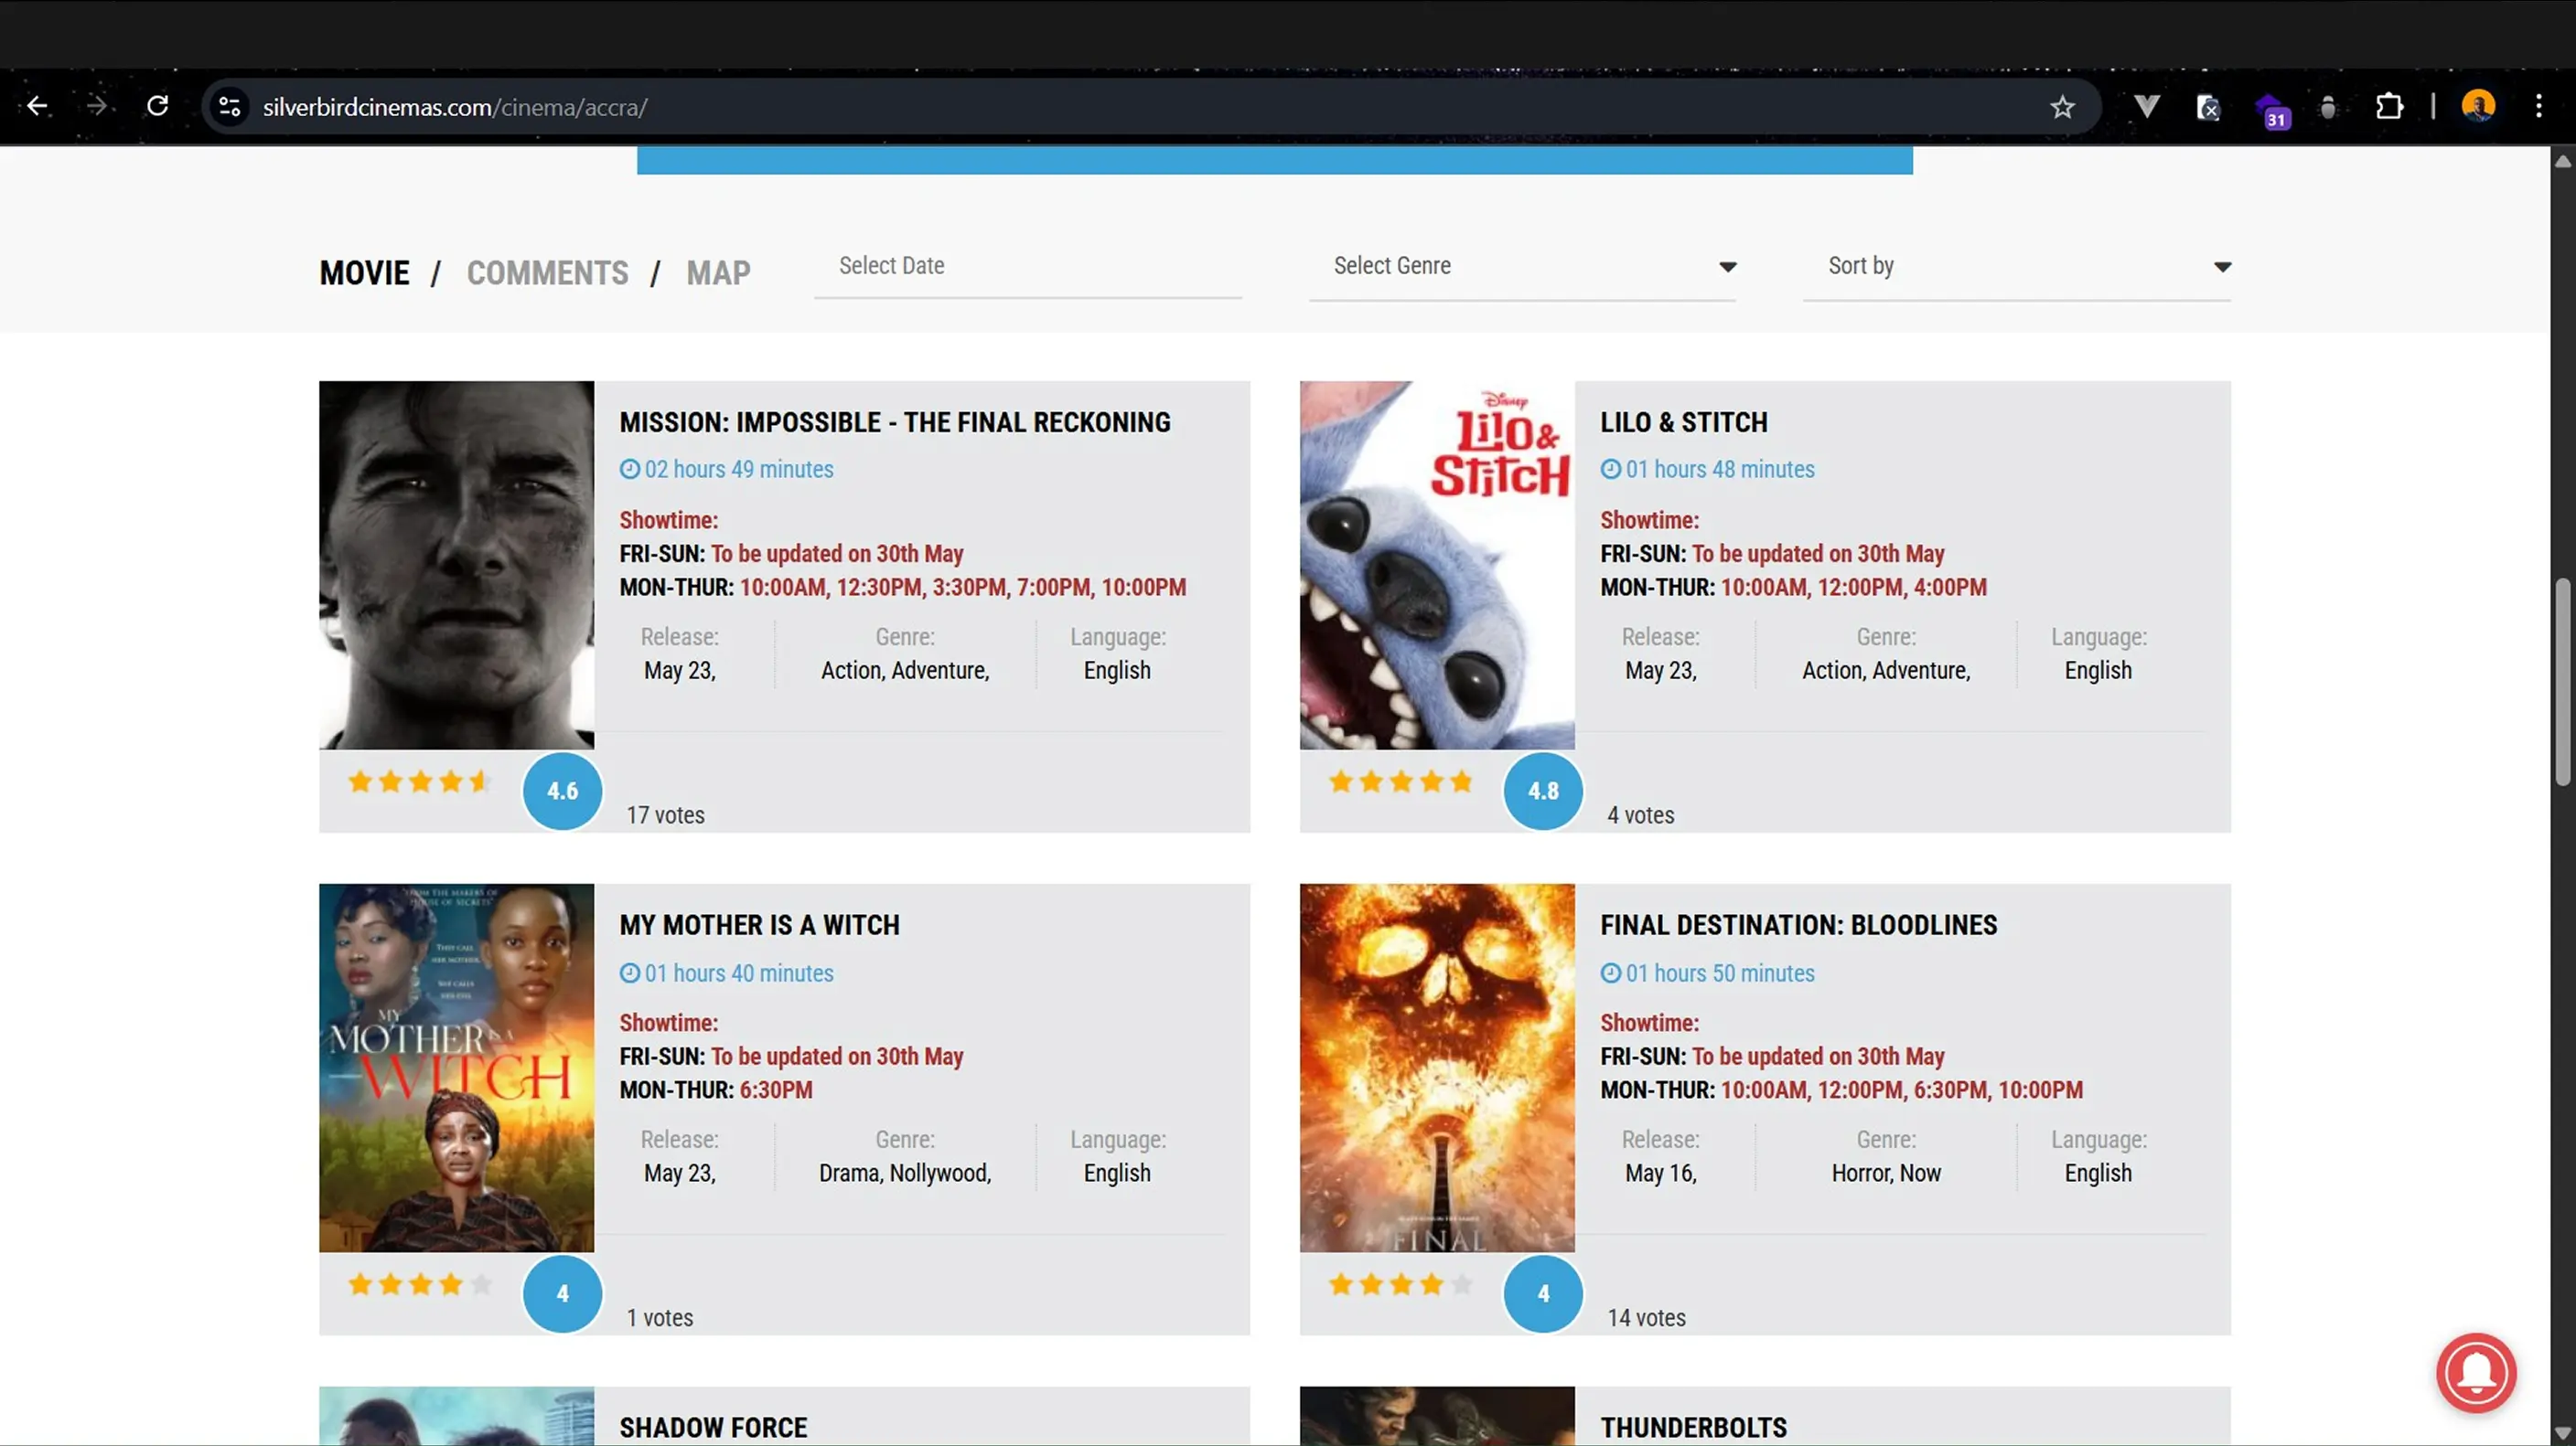Screen dimensions: 2576x1446
Task: Click the '6:30PM' showtime for My Mother Is A Witch
Action: pos(776,1090)
